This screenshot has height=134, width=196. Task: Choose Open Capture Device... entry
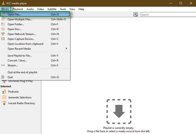coord(35,39)
